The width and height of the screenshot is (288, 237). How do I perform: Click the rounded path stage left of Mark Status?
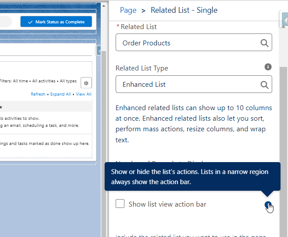point(5,22)
